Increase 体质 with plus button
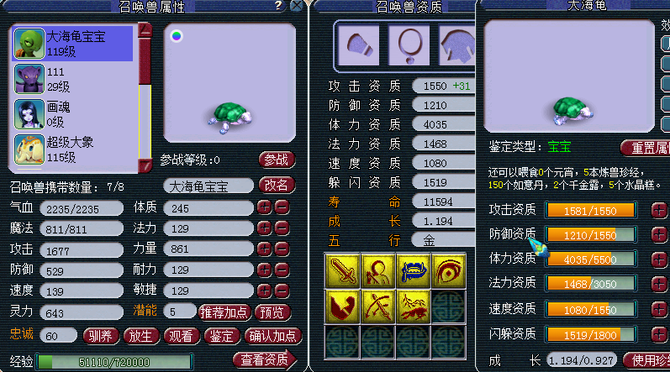This screenshot has height=372, width=670. [x=264, y=207]
